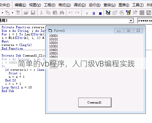
Task: Click the Redo arrow icon
Action: 77,13
